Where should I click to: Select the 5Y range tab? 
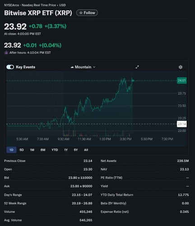pyautogui.click(x=76, y=150)
